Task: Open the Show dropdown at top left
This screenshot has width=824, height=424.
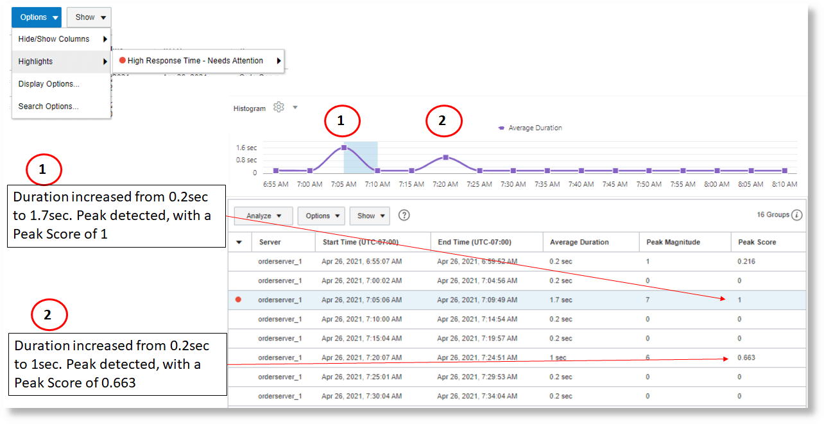Action: pos(89,17)
